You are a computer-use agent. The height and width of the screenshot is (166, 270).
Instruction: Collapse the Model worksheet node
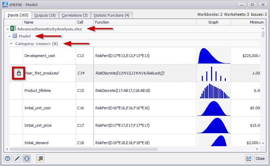(10, 37)
